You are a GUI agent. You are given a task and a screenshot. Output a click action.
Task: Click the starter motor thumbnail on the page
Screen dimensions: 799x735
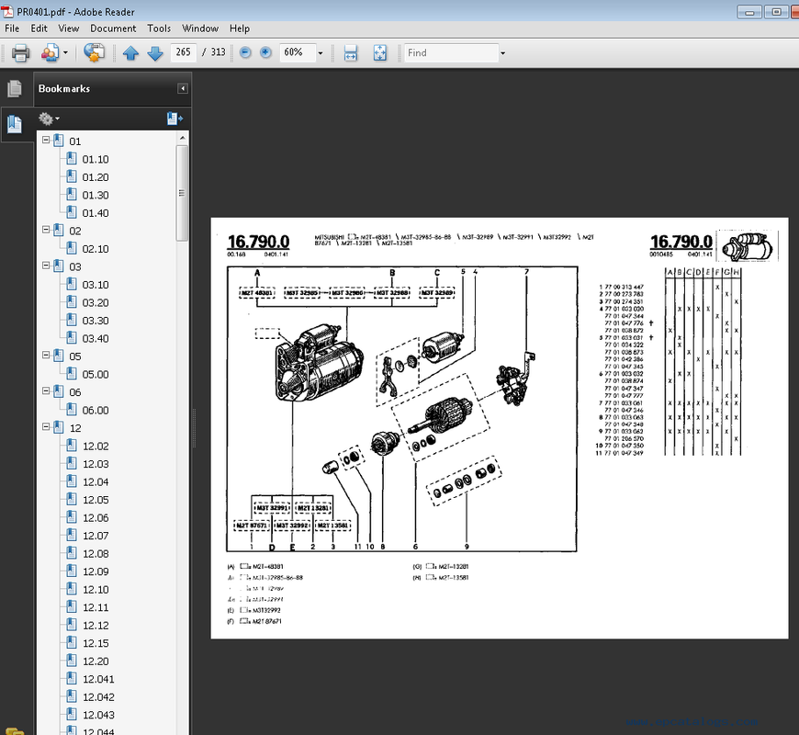pyautogui.click(x=748, y=245)
